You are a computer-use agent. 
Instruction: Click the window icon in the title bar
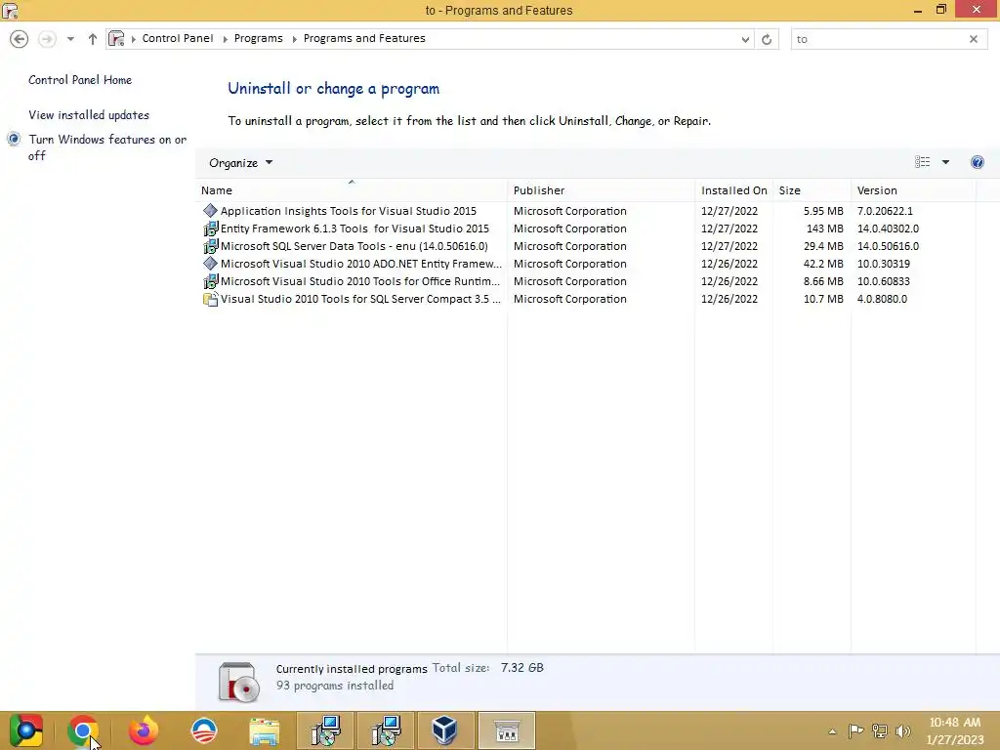pyautogui.click(x=10, y=10)
